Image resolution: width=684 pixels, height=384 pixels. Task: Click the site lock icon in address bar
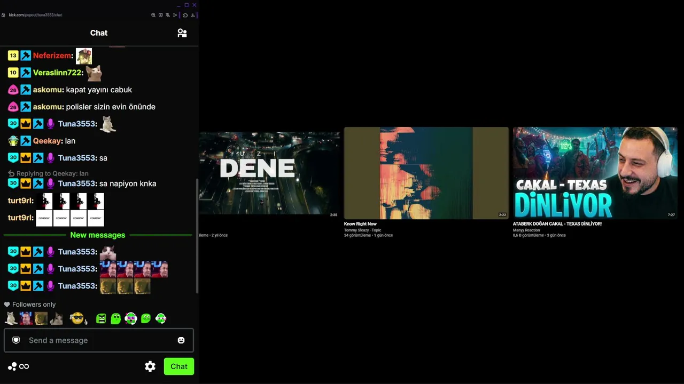3,15
